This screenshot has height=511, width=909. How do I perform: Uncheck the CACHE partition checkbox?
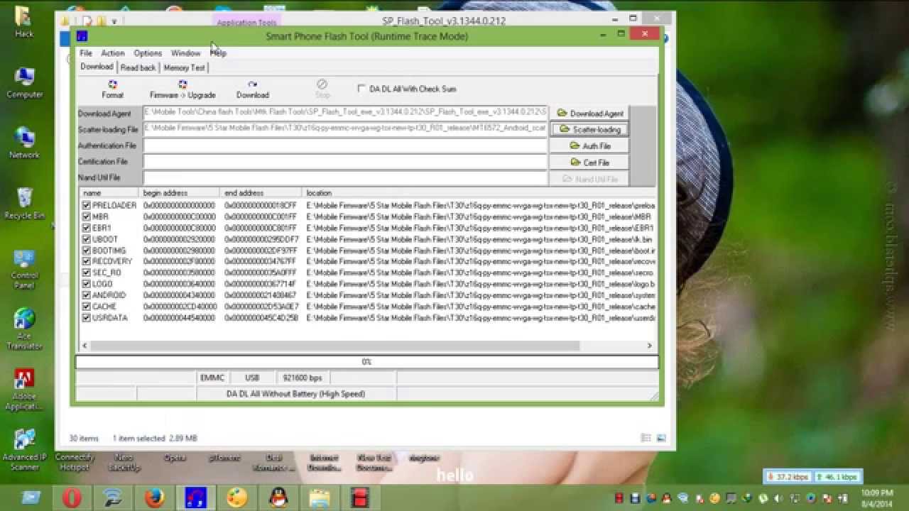click(x=87, y=307)
